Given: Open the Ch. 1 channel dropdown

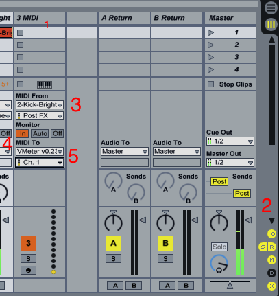Looking at the screenshot, I should pyautogui.click(x=40, y=163).
